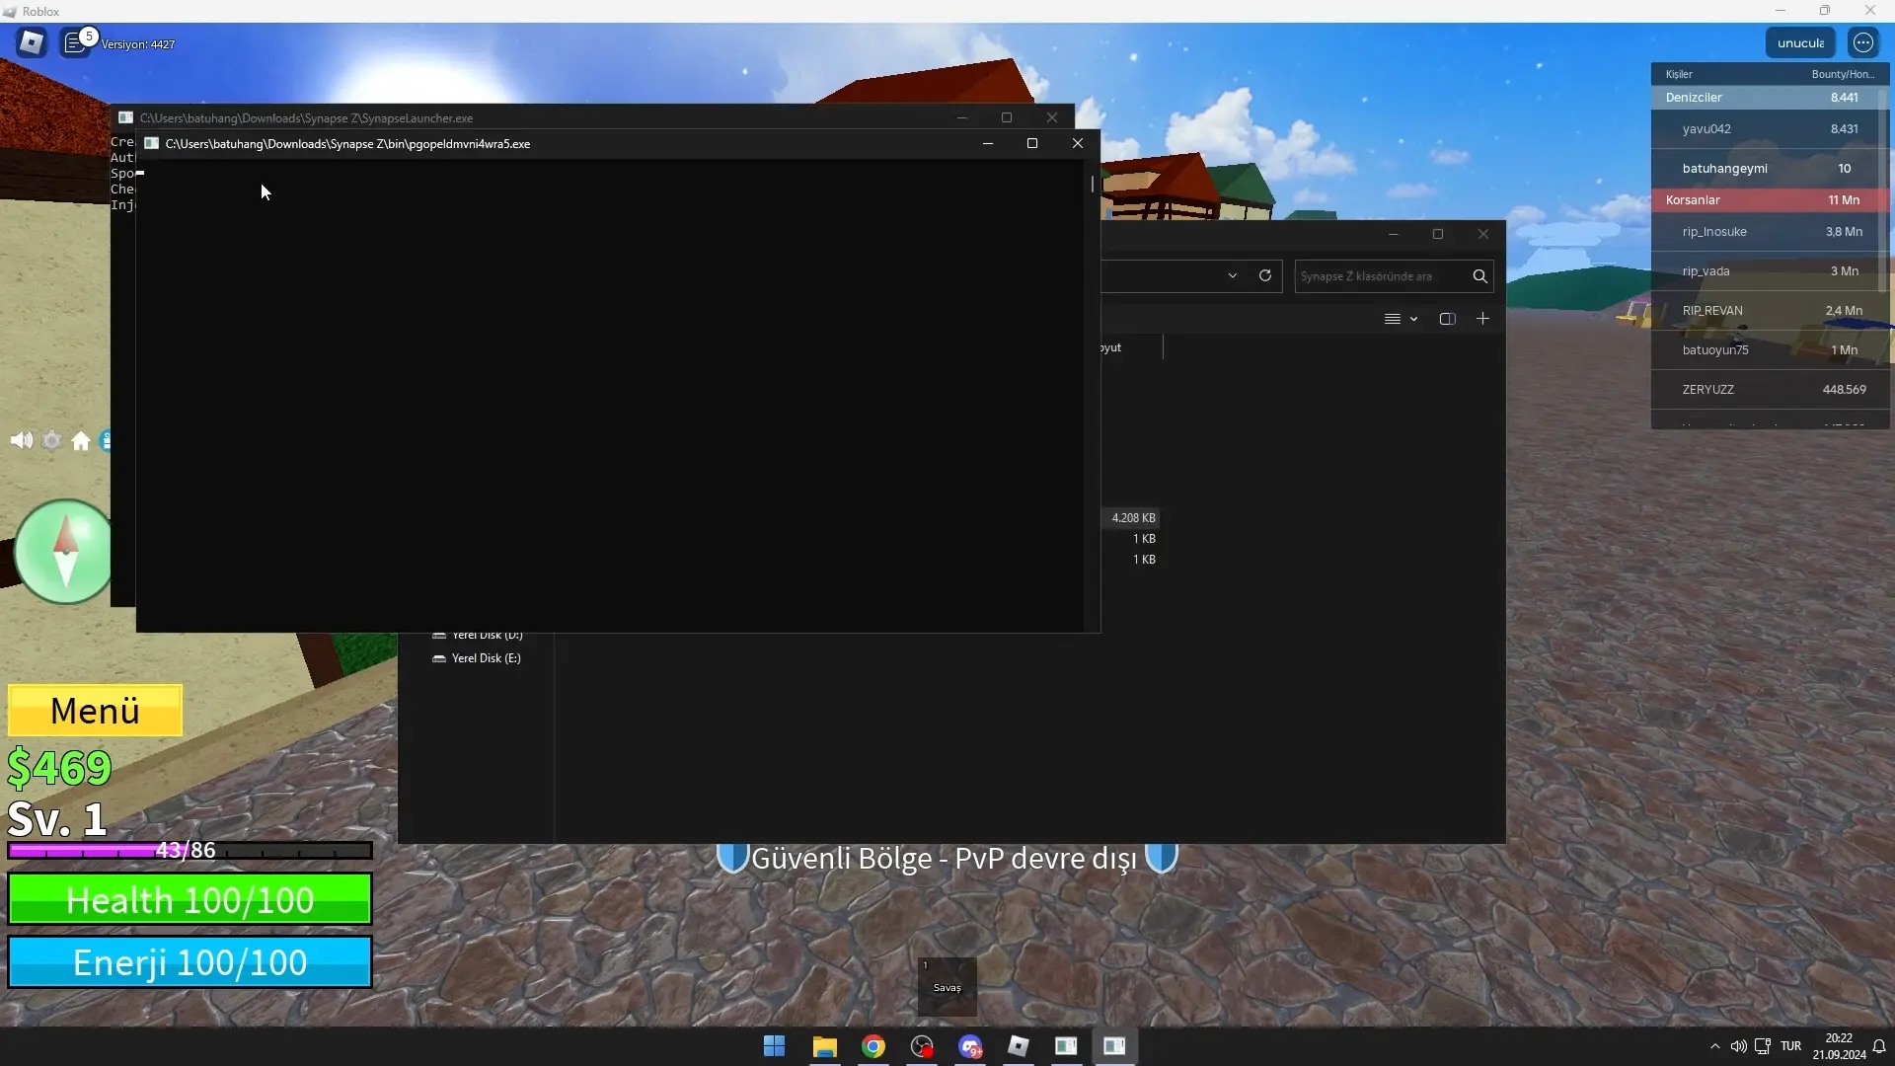Open the OBS Studio taskbar icon
Screen dimensions: 1895x1066
922,1046
